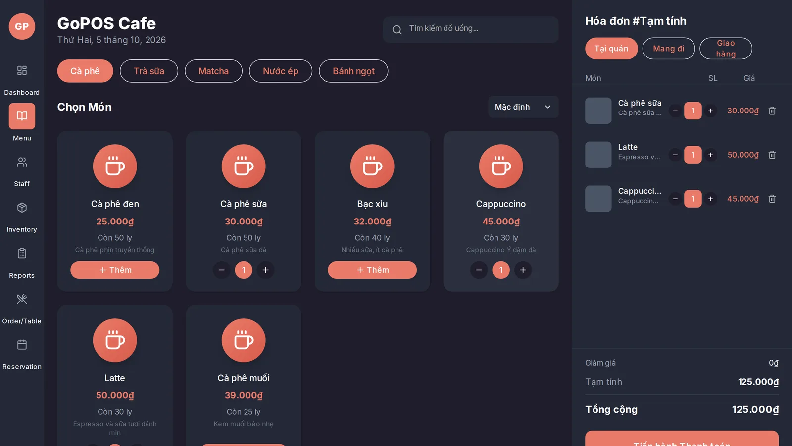
Task: Select the Tại quán order type
Action: 611,49
